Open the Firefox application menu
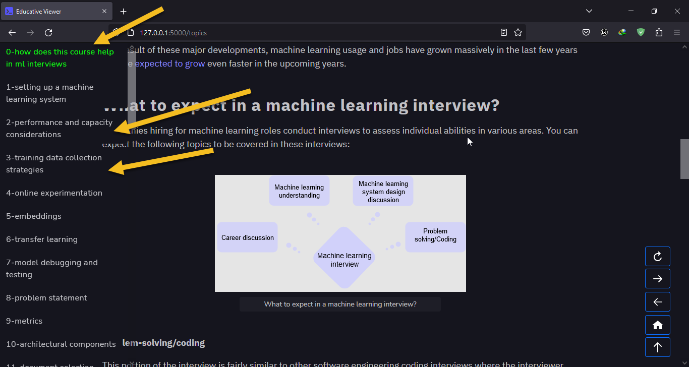The width and height of the screenshot is (689, 367). click(677, 33)
